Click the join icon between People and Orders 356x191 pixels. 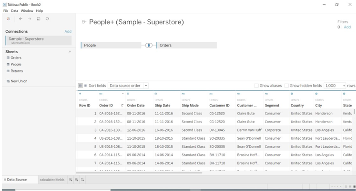pyautogui.click(x=149, y=45)
